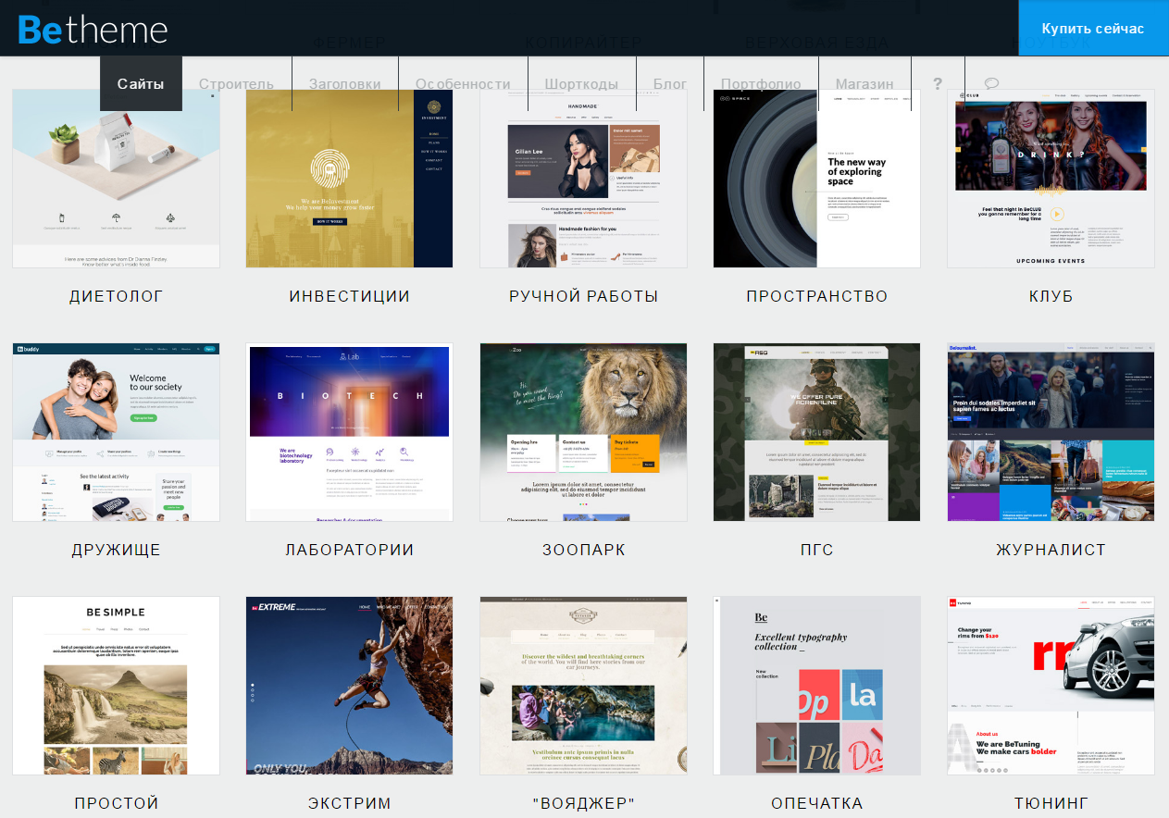Visit the Блог navigation link
1169x818 pixels.
pyautogui.click(x=670, y=84)
